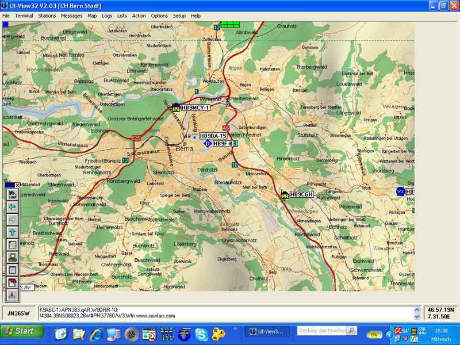Click the red house icon in floating toolbar

[x=12, y=282]
